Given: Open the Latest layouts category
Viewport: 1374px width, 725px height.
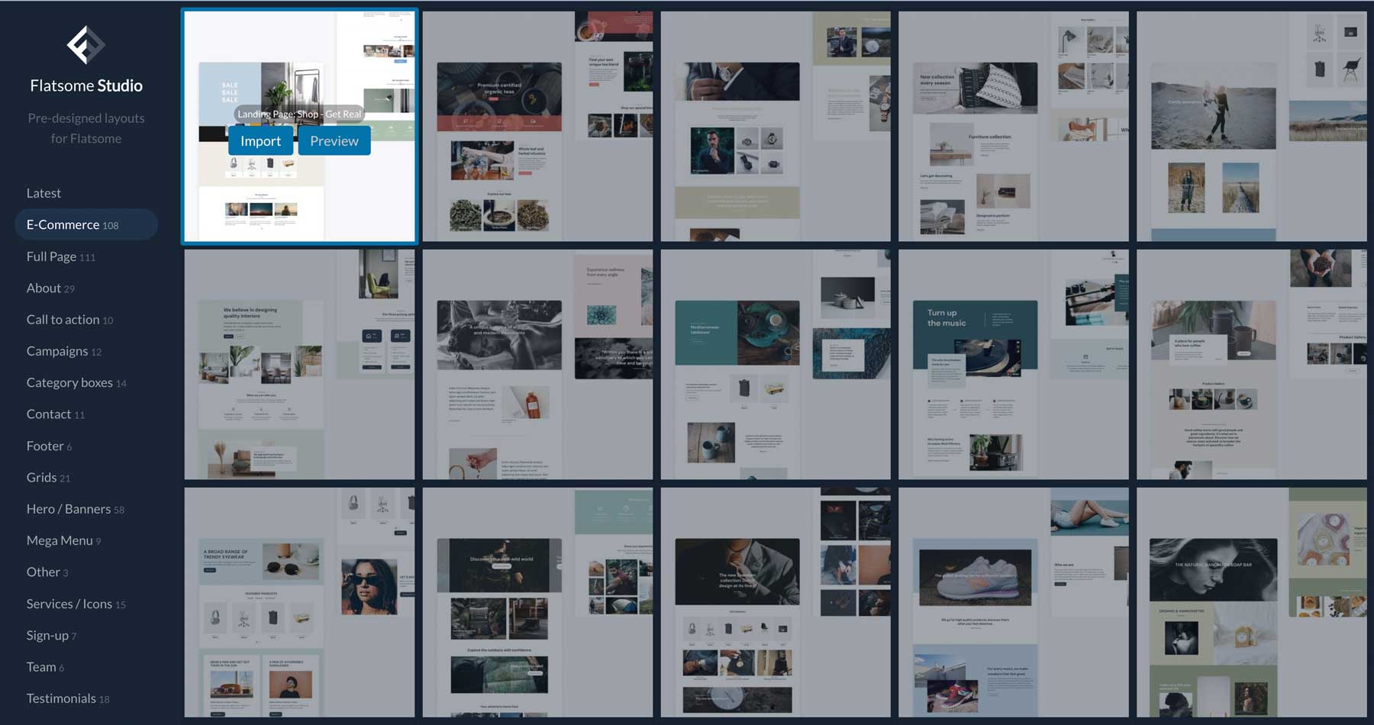Looking at the screenshot, I should (x=44, y=193).
